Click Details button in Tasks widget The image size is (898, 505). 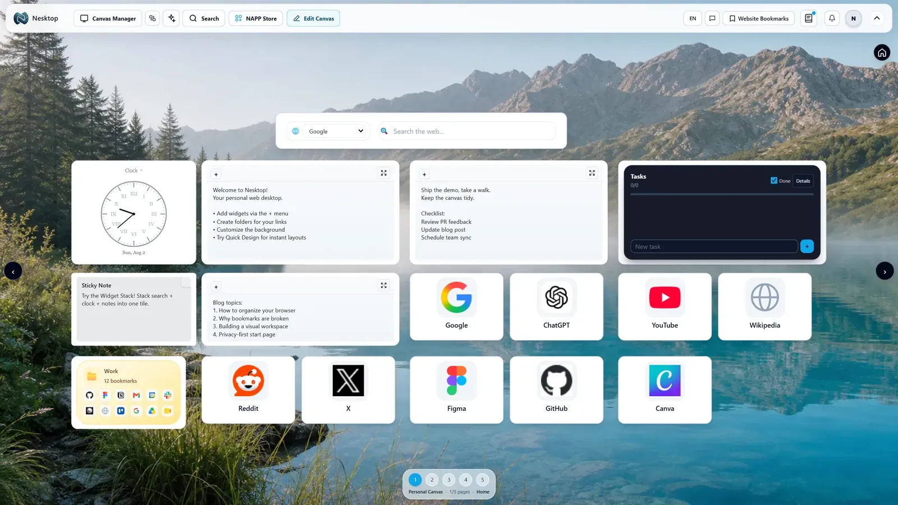(803, 181)
